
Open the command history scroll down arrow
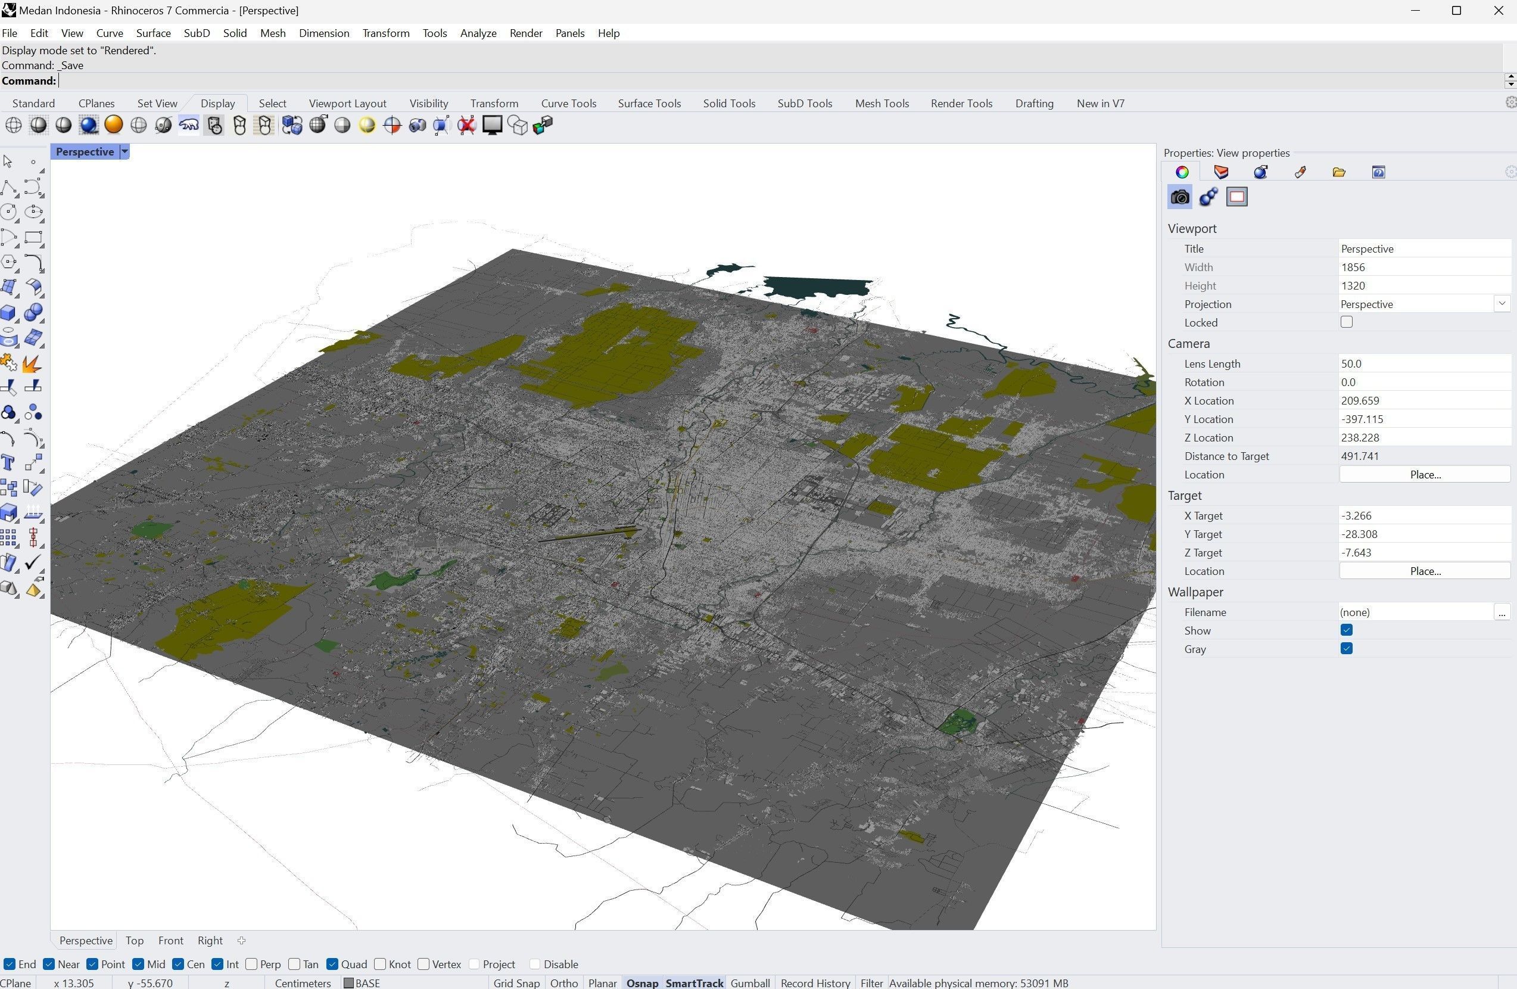coord(1510,85)
